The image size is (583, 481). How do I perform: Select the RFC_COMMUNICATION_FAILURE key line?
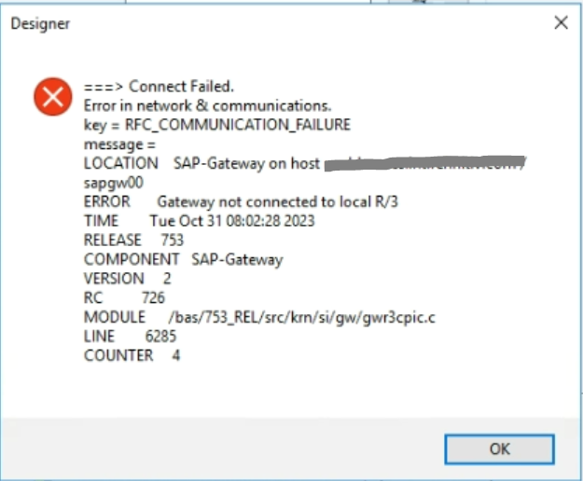click(x=216, y=125)
